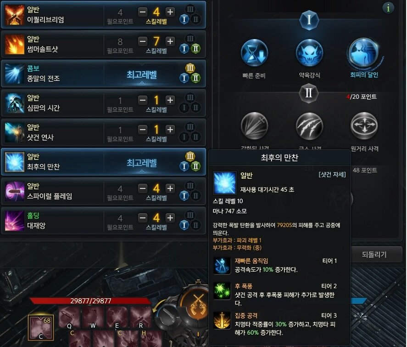Choose the 회피의 달인 tripod icon

tap(364, 53)
